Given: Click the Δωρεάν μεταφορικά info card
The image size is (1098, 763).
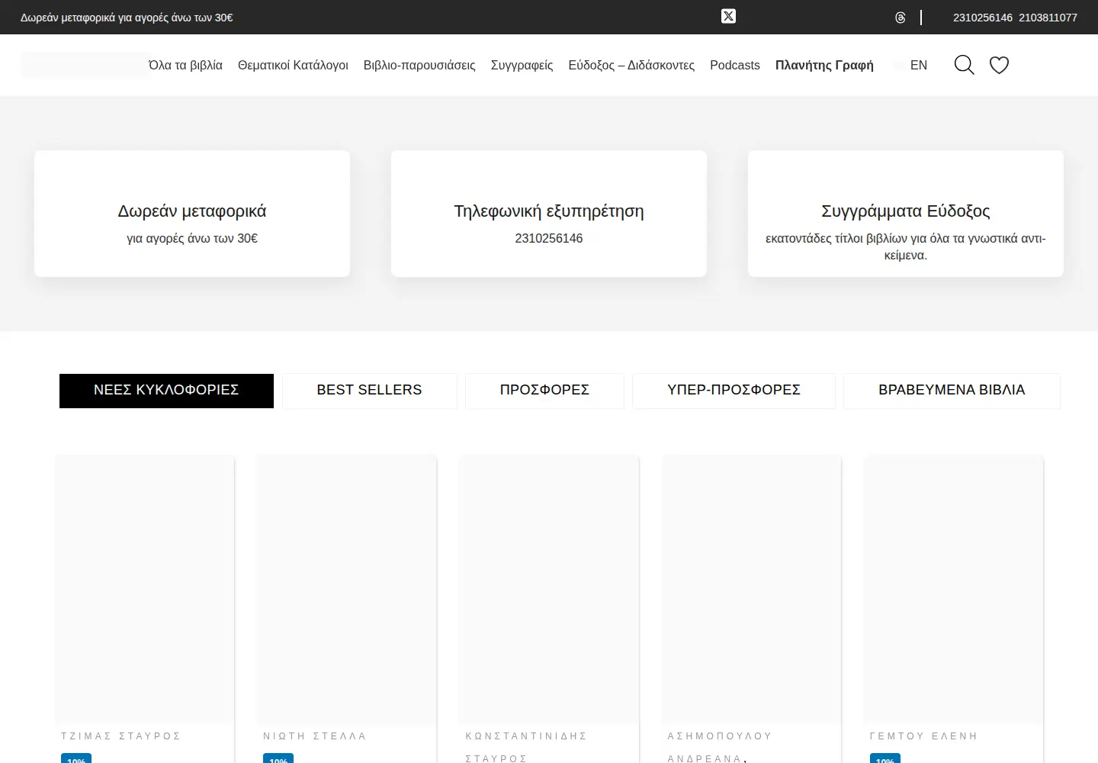Looking at the screenshot, I should [x=192, y=214].
